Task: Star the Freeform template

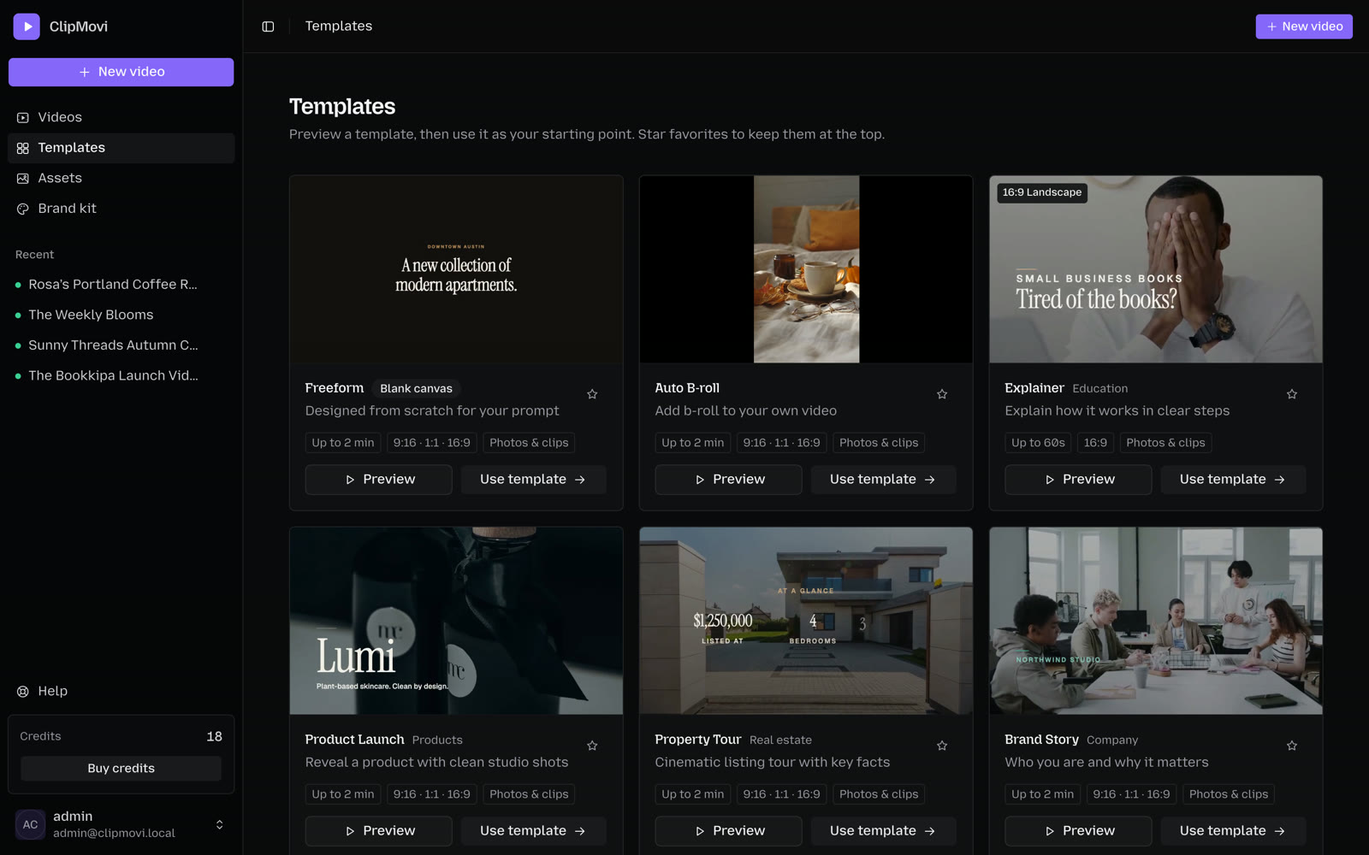Action: (x=592, y=394)
